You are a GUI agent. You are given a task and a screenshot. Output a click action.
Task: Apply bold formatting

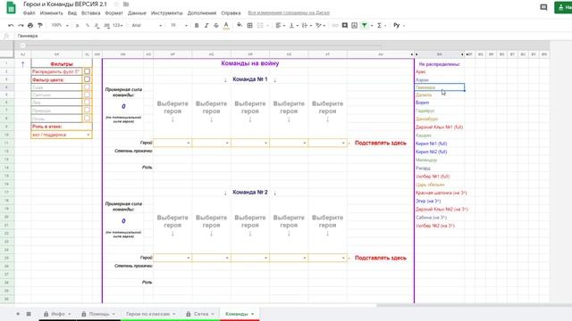tap(197, 26)
